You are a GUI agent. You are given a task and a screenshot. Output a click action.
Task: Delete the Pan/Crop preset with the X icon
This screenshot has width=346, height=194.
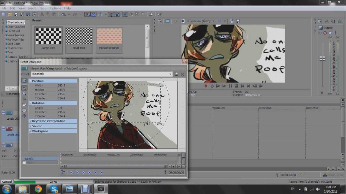[x=182, y=74]
